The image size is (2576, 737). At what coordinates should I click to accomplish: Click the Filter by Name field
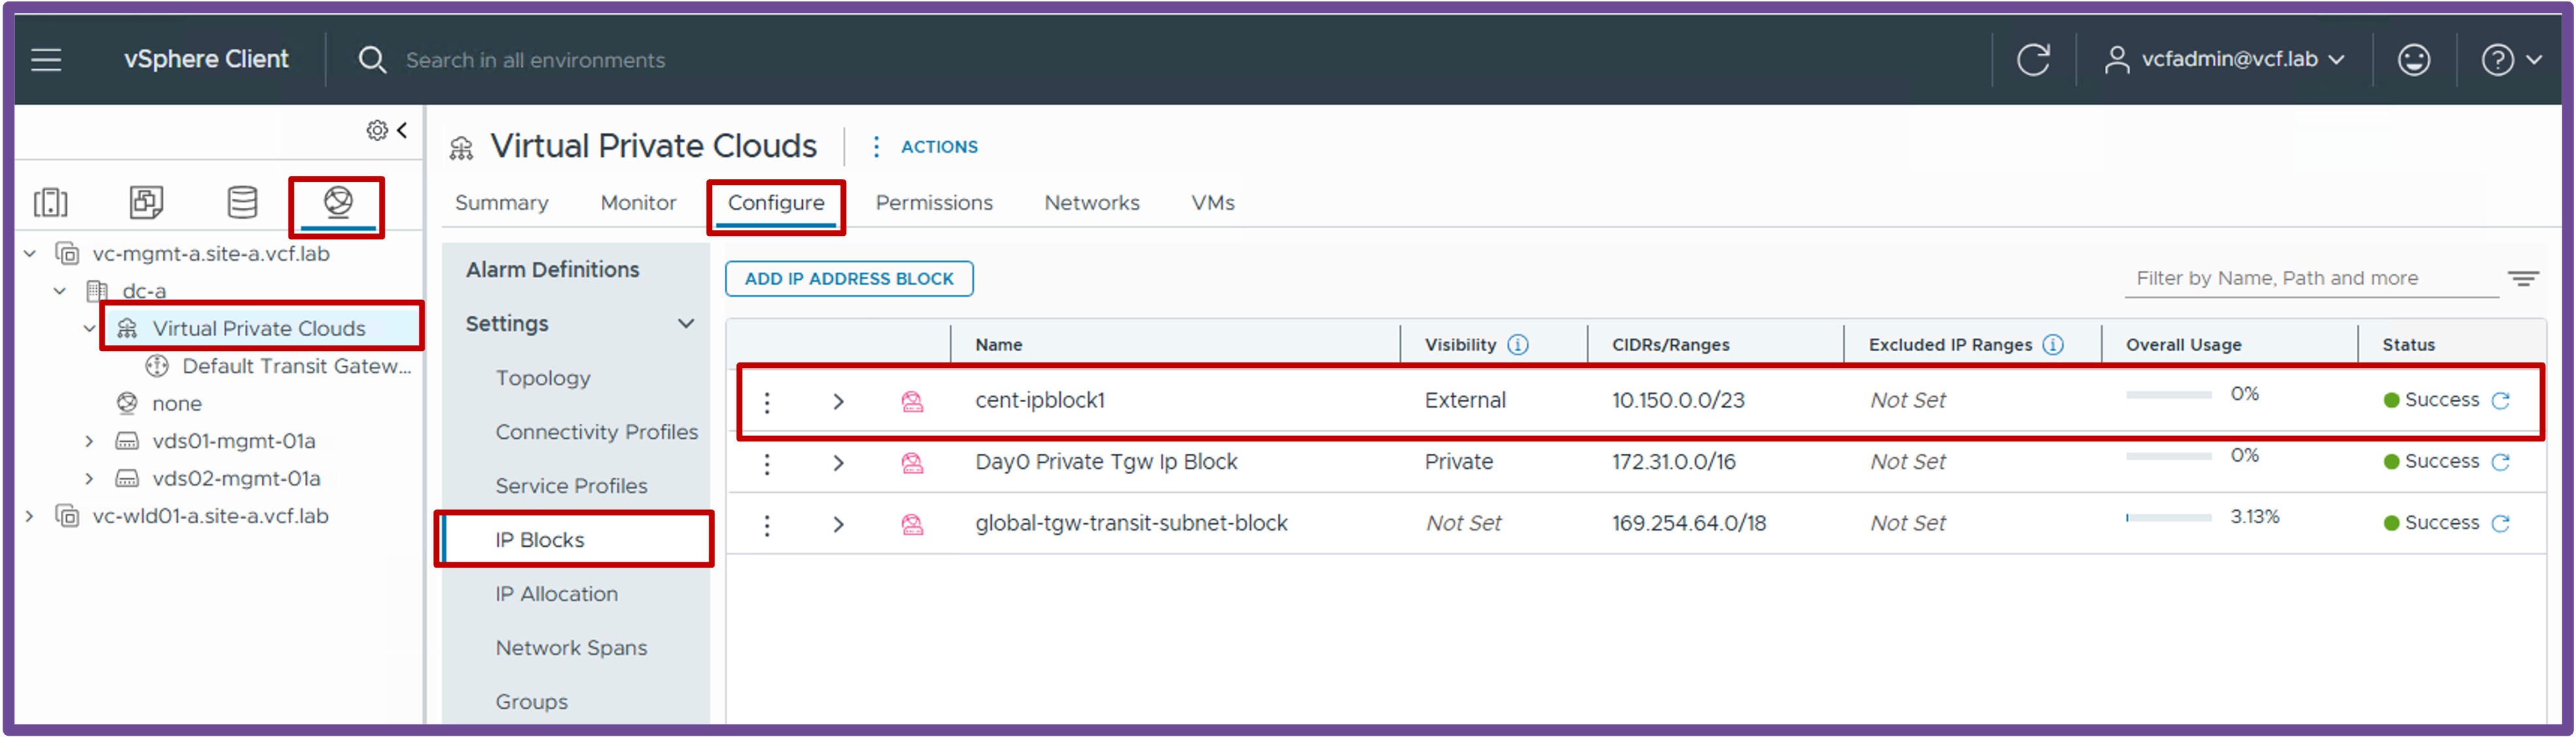coord(2310,279)
